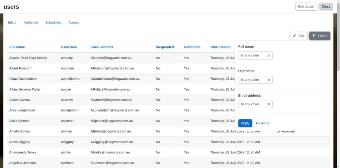
Task: Click email AJohnson@hogwarts.com.au
Action: 112,163
